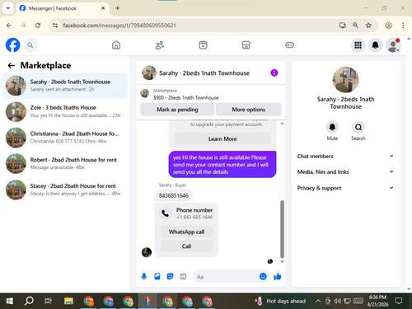Click More options button
Viewport: 412px width, 309px height.
point(249,110)
